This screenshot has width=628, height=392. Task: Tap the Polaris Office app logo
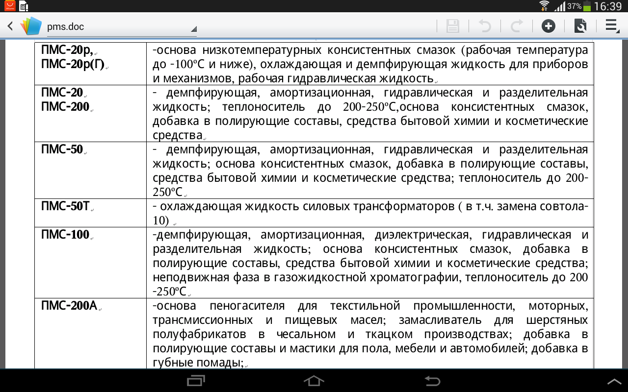31,26
